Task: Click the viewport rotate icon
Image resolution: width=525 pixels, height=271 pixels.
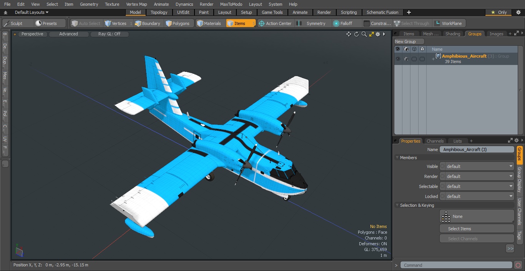Action: pyautogui.click(x=356, y=34)
